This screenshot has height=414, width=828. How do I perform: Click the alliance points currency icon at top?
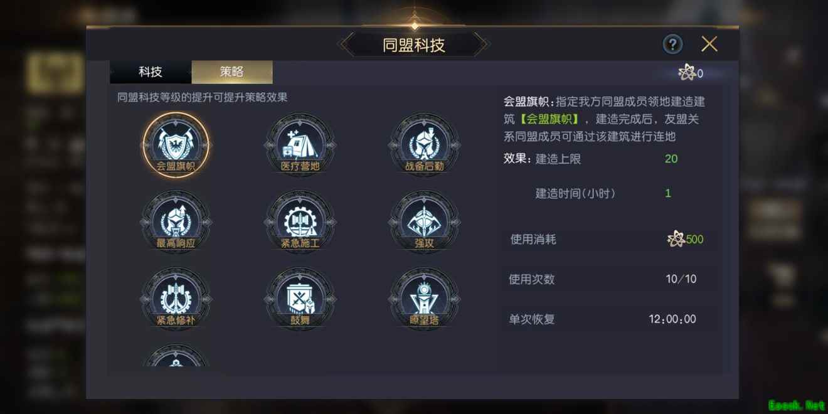pyautogui.click(x=687, y=73)
